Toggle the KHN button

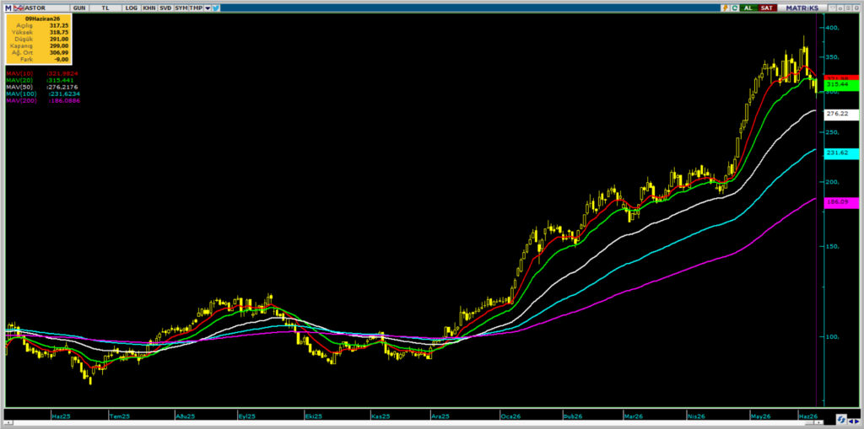148,8
